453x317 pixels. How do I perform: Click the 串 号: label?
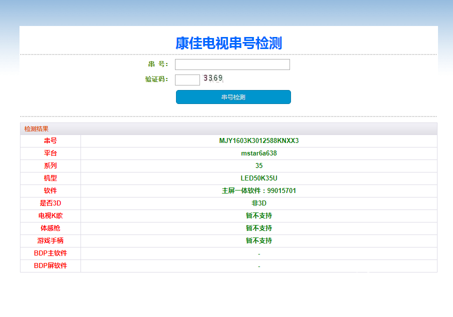click(158, 64)
